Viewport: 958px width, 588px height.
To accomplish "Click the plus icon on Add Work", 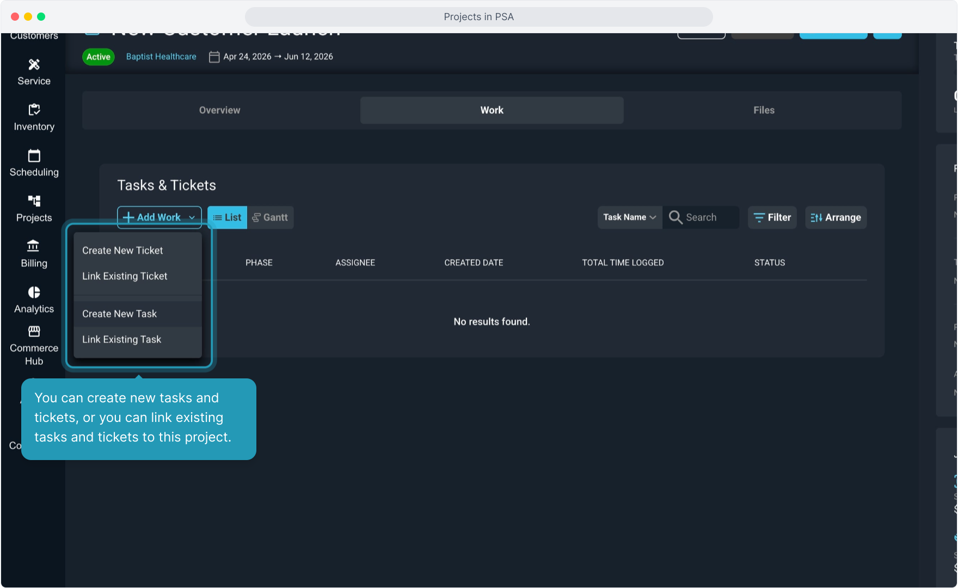I will tap(128, 217).
